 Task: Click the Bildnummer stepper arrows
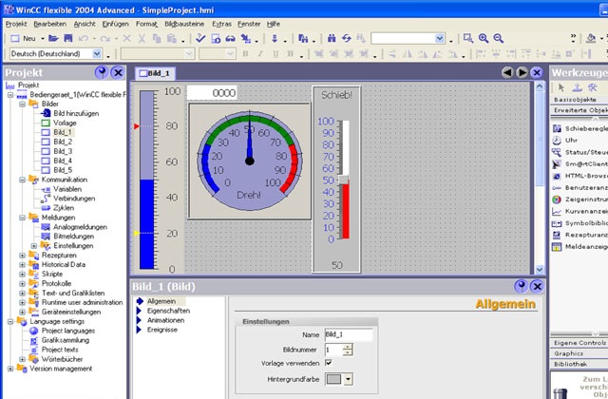[348, 350]
